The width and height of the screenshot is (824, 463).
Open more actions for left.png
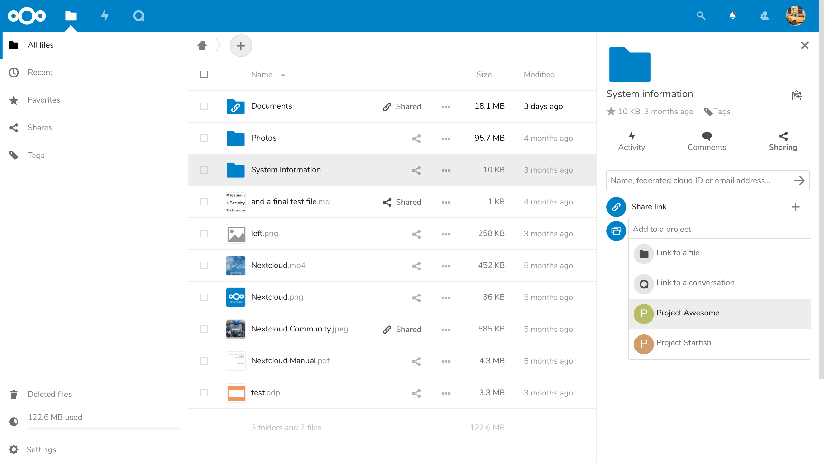pos(446,234)
